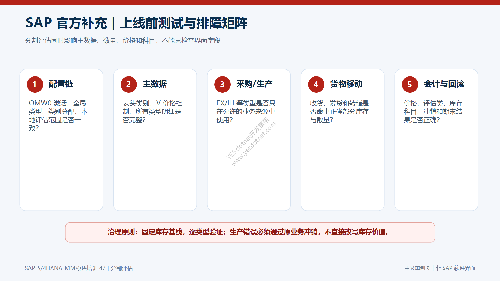Click the text starting with 表头类别、V 价格控制
This screenshot has width=500, height=281.
(153, 111)
